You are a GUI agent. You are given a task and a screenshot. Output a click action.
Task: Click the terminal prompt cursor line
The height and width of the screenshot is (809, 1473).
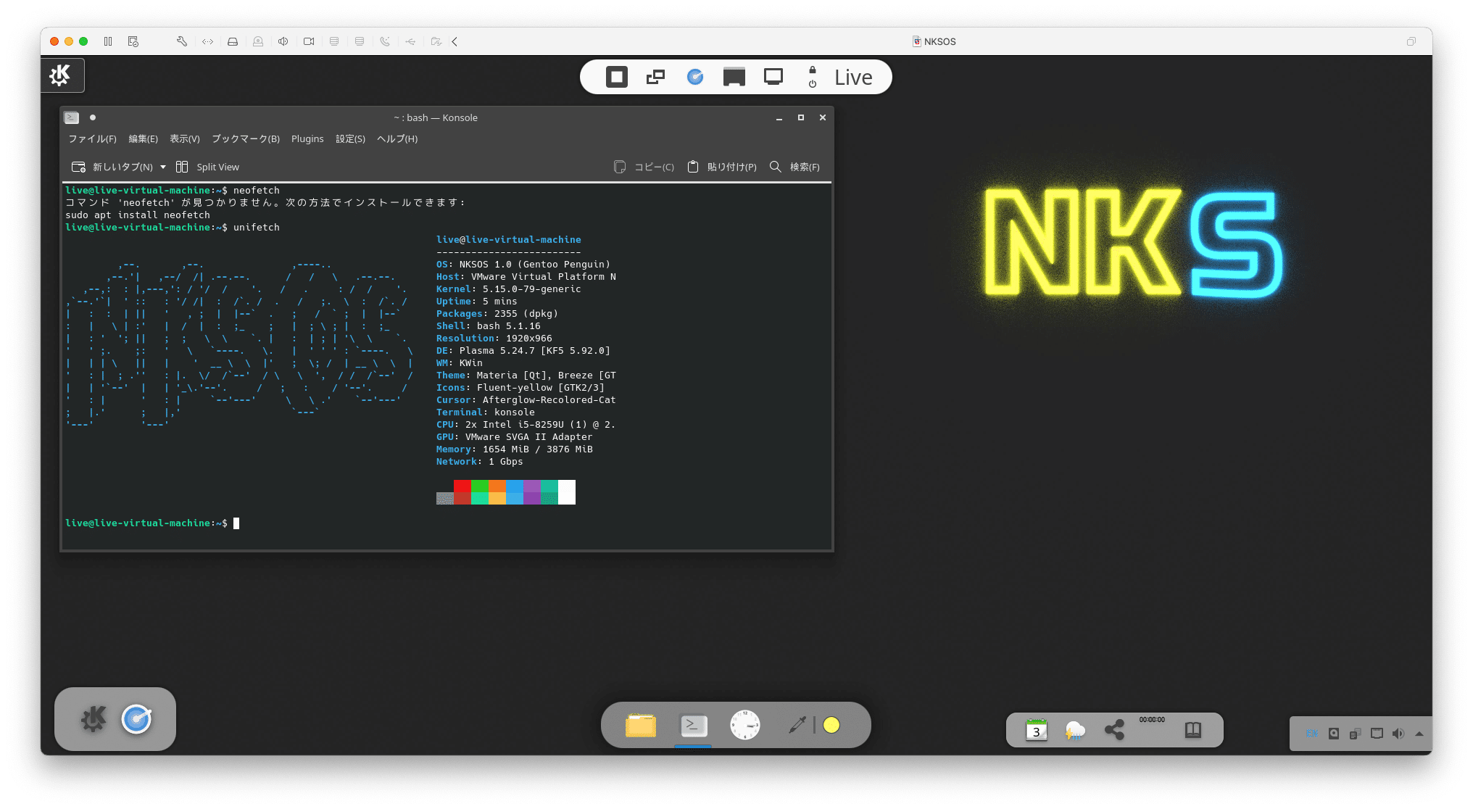[x=152, y=523]
